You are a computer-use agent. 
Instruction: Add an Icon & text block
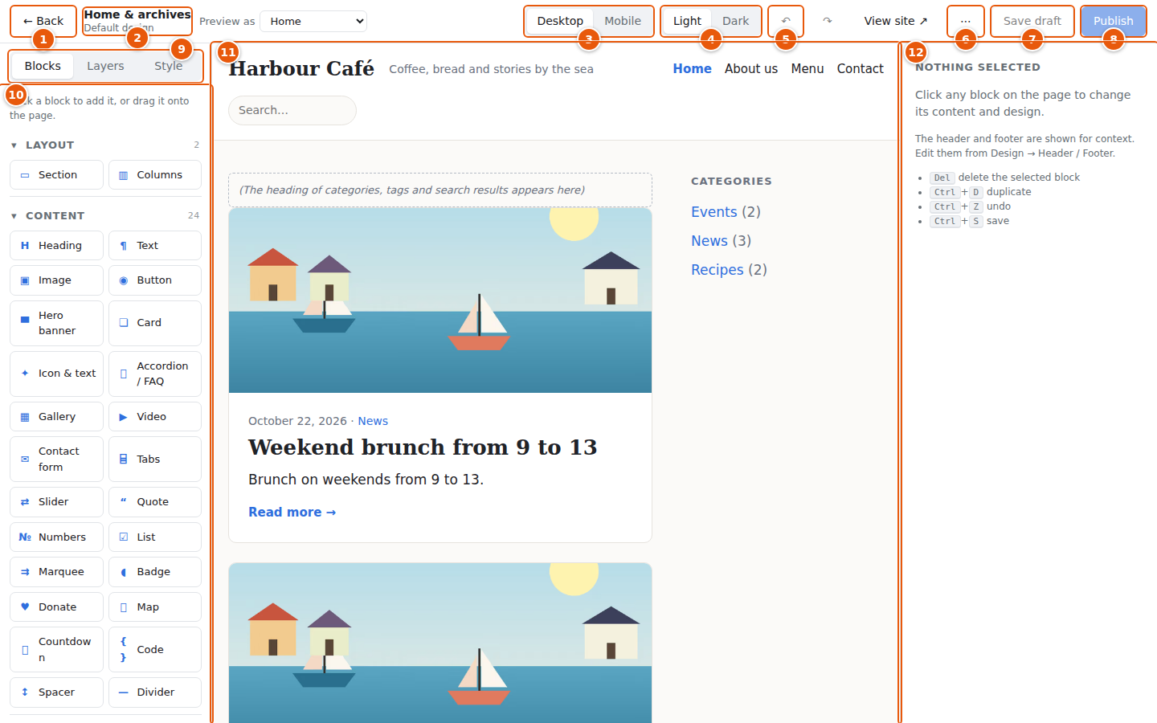pyautogui.click(x=56, y=374)
